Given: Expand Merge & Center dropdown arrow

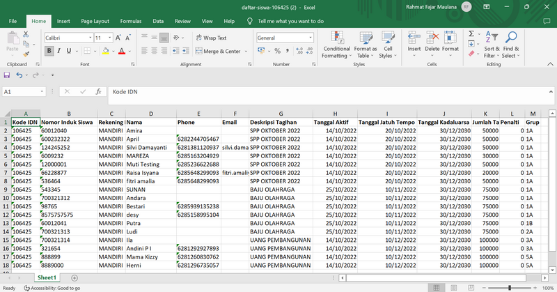Looking at the screenshot, I should point(246,51).
